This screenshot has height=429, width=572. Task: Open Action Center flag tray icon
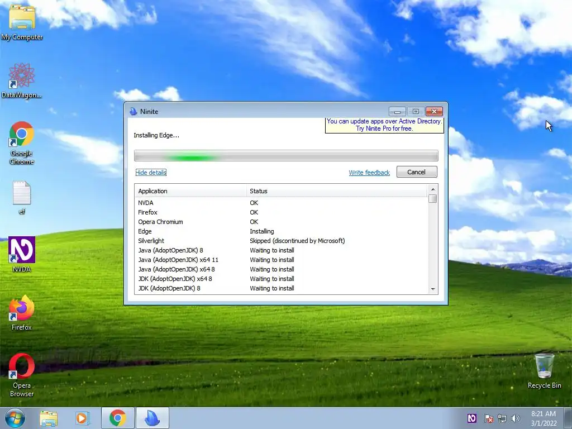[488, 418]
